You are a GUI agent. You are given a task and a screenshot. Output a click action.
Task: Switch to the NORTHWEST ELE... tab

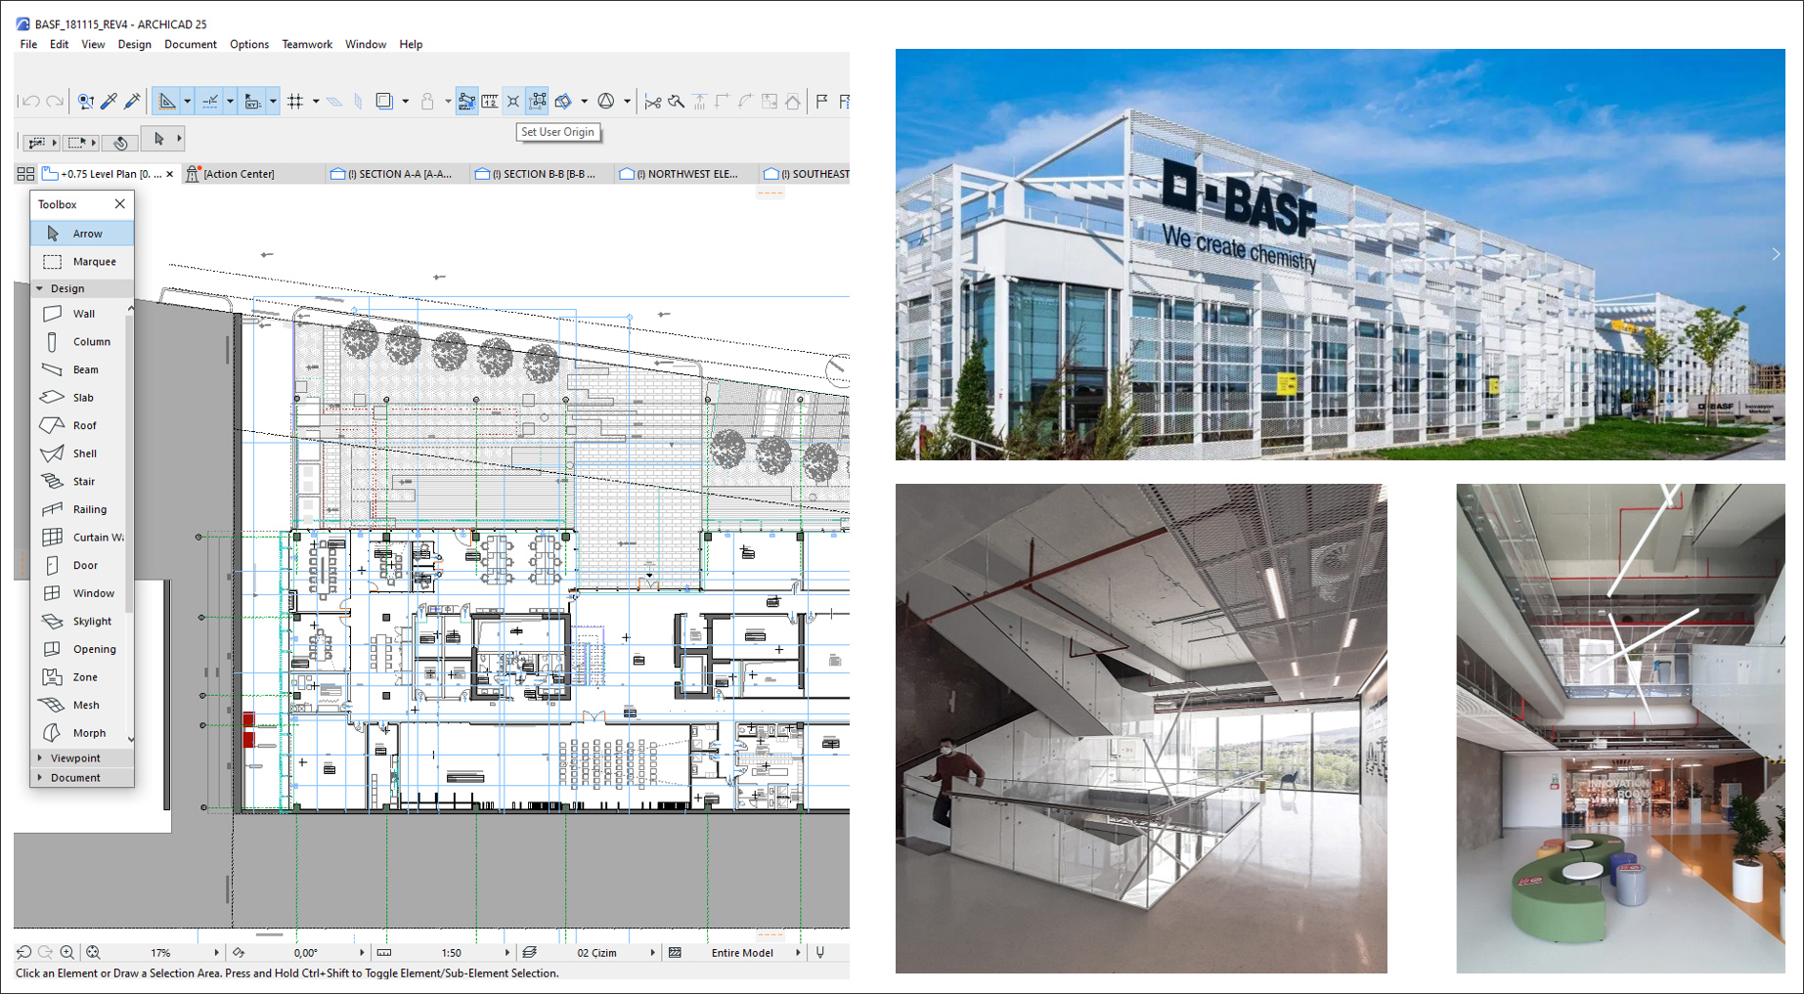pyautogui.click(x=684, y=174)
